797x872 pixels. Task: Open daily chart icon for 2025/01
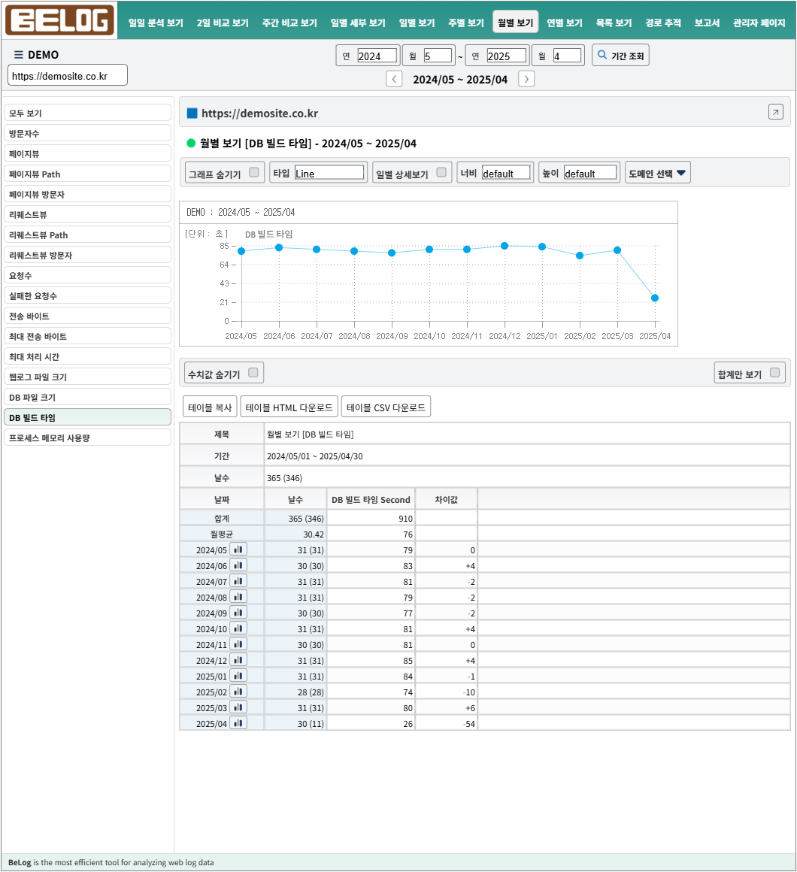coord(238,676)
